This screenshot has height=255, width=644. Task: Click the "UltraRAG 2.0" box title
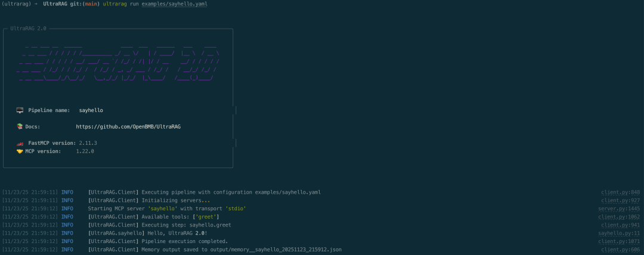click(x=29, y=29)
